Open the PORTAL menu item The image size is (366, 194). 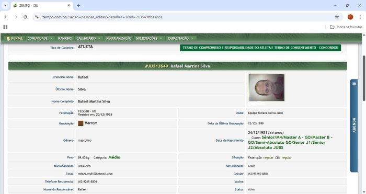[x=15, y=38]
